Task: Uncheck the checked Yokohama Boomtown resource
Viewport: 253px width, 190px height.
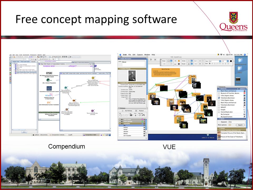Action: tap(219, 98)
